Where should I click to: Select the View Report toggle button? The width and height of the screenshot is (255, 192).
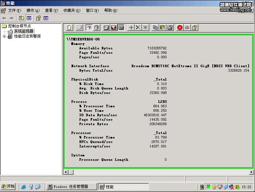pos(121,28)
